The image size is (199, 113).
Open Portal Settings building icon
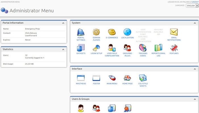[x=81, y=32]
